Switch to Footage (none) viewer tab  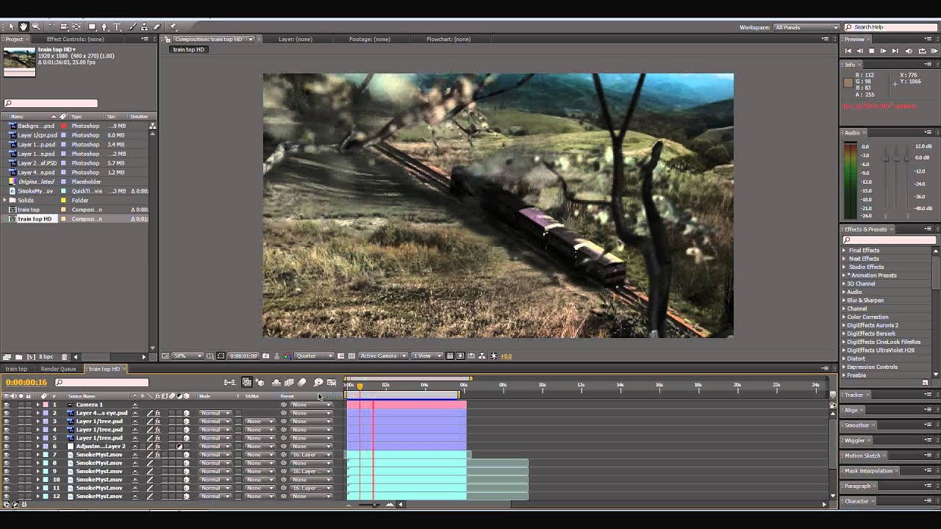click(x=370, y=39)
